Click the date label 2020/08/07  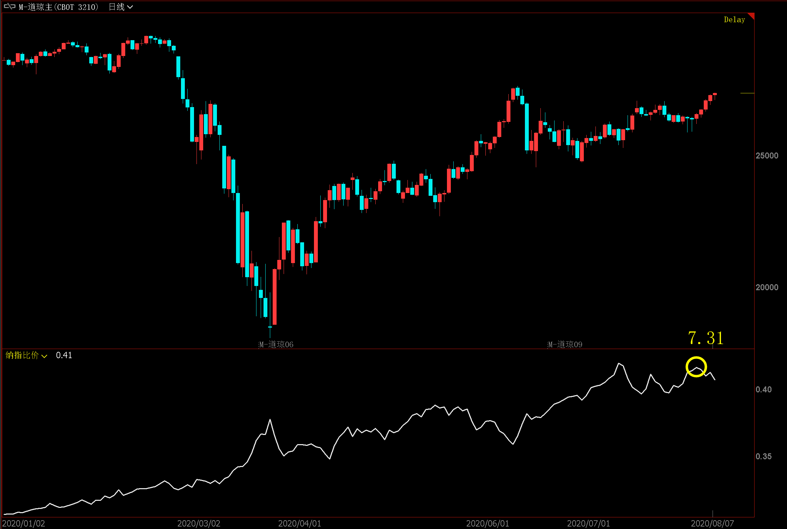712,523
